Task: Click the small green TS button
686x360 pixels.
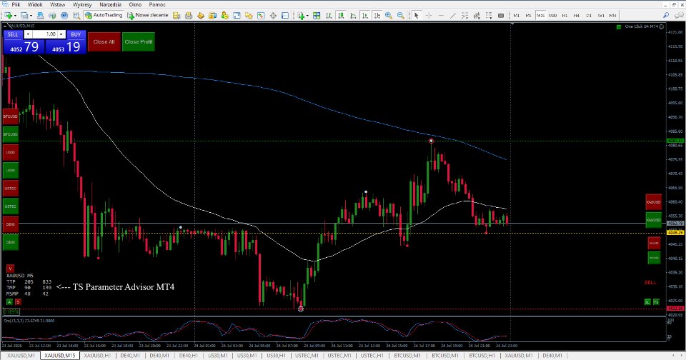Action: pyautogui.click(x=656, y=302)
